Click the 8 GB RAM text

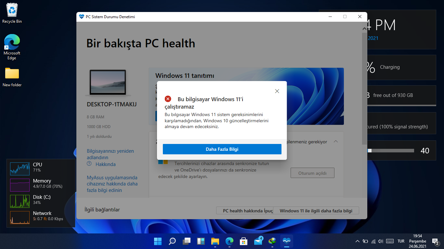[x=96, y=117]
